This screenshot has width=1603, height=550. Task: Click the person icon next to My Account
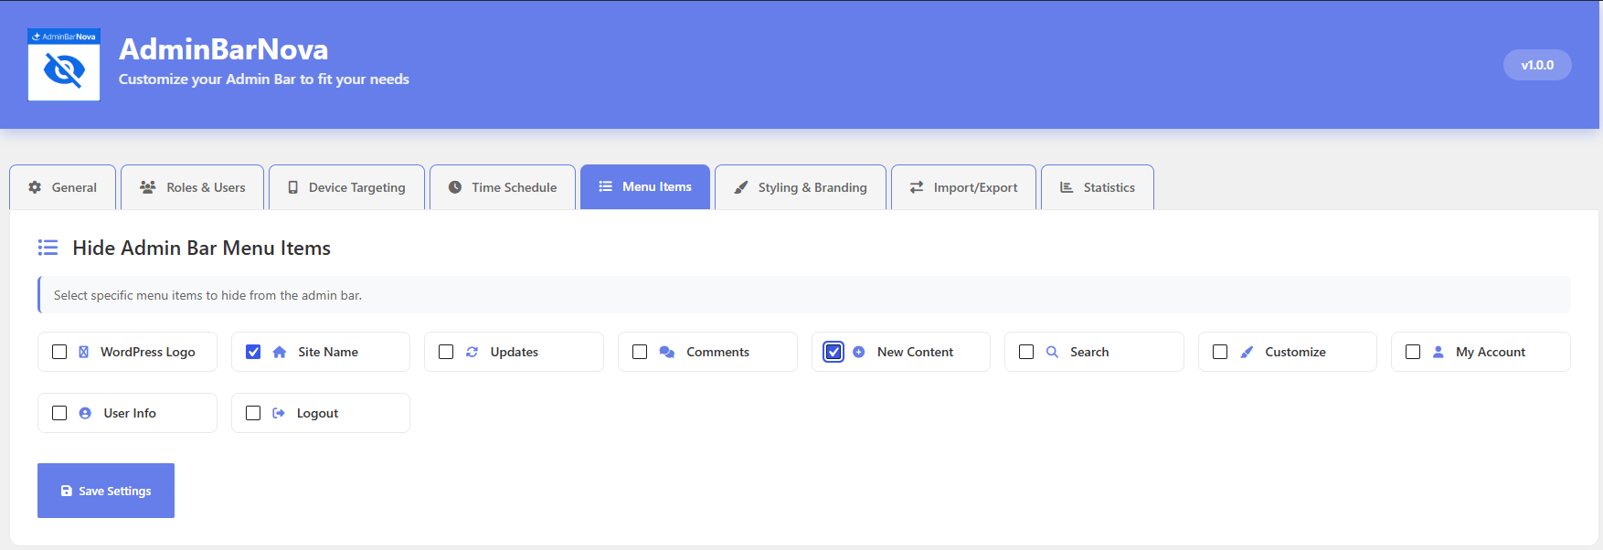pos(1438,352)
